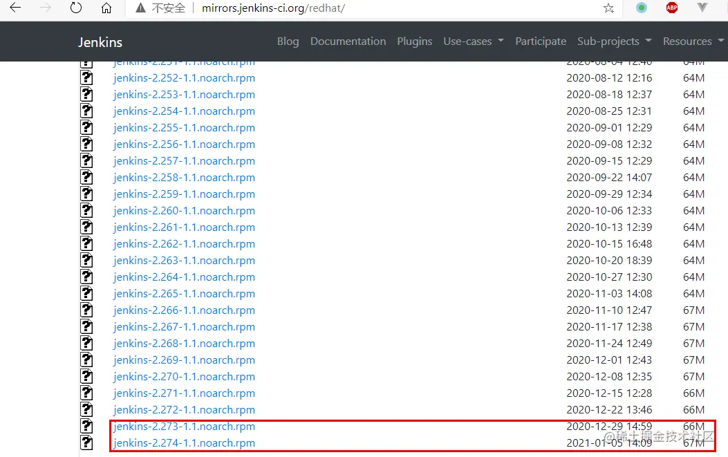Click the not-secure warning triangle icon
Screen dimensions: 728x457
coord(140,8)
